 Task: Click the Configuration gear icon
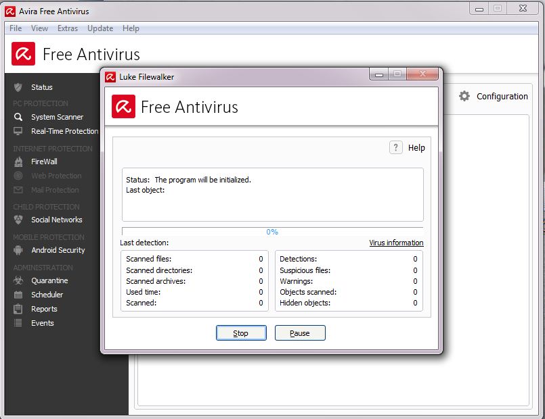click(464, 96)
